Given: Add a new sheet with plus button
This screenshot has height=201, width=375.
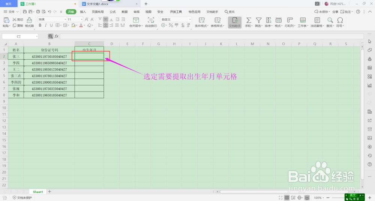Looking at the screenshot, I should point(49,192).
